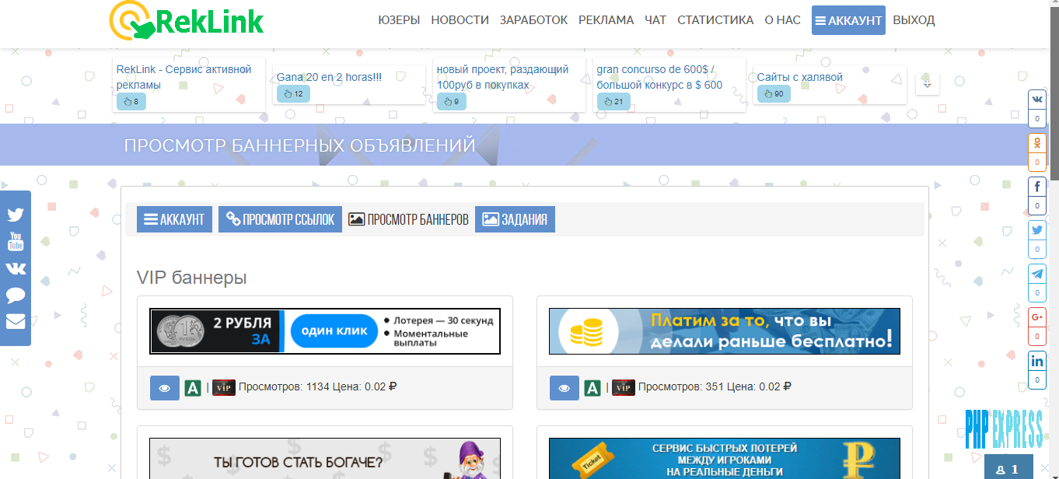1059x479 pixels.
Task: Go to the О НАС page
Action: [x=782, y=20]
